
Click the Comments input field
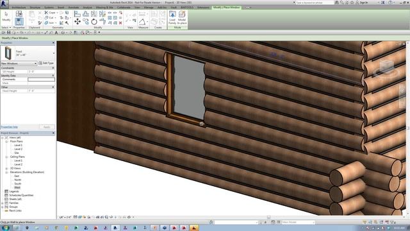pyautogui.click(x=41, y=80)
